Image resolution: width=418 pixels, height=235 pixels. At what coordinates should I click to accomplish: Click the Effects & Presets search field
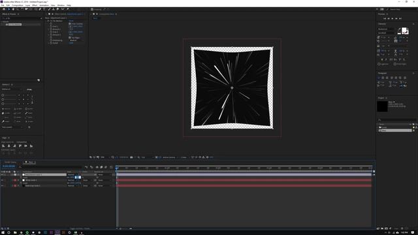click(22, 18)
